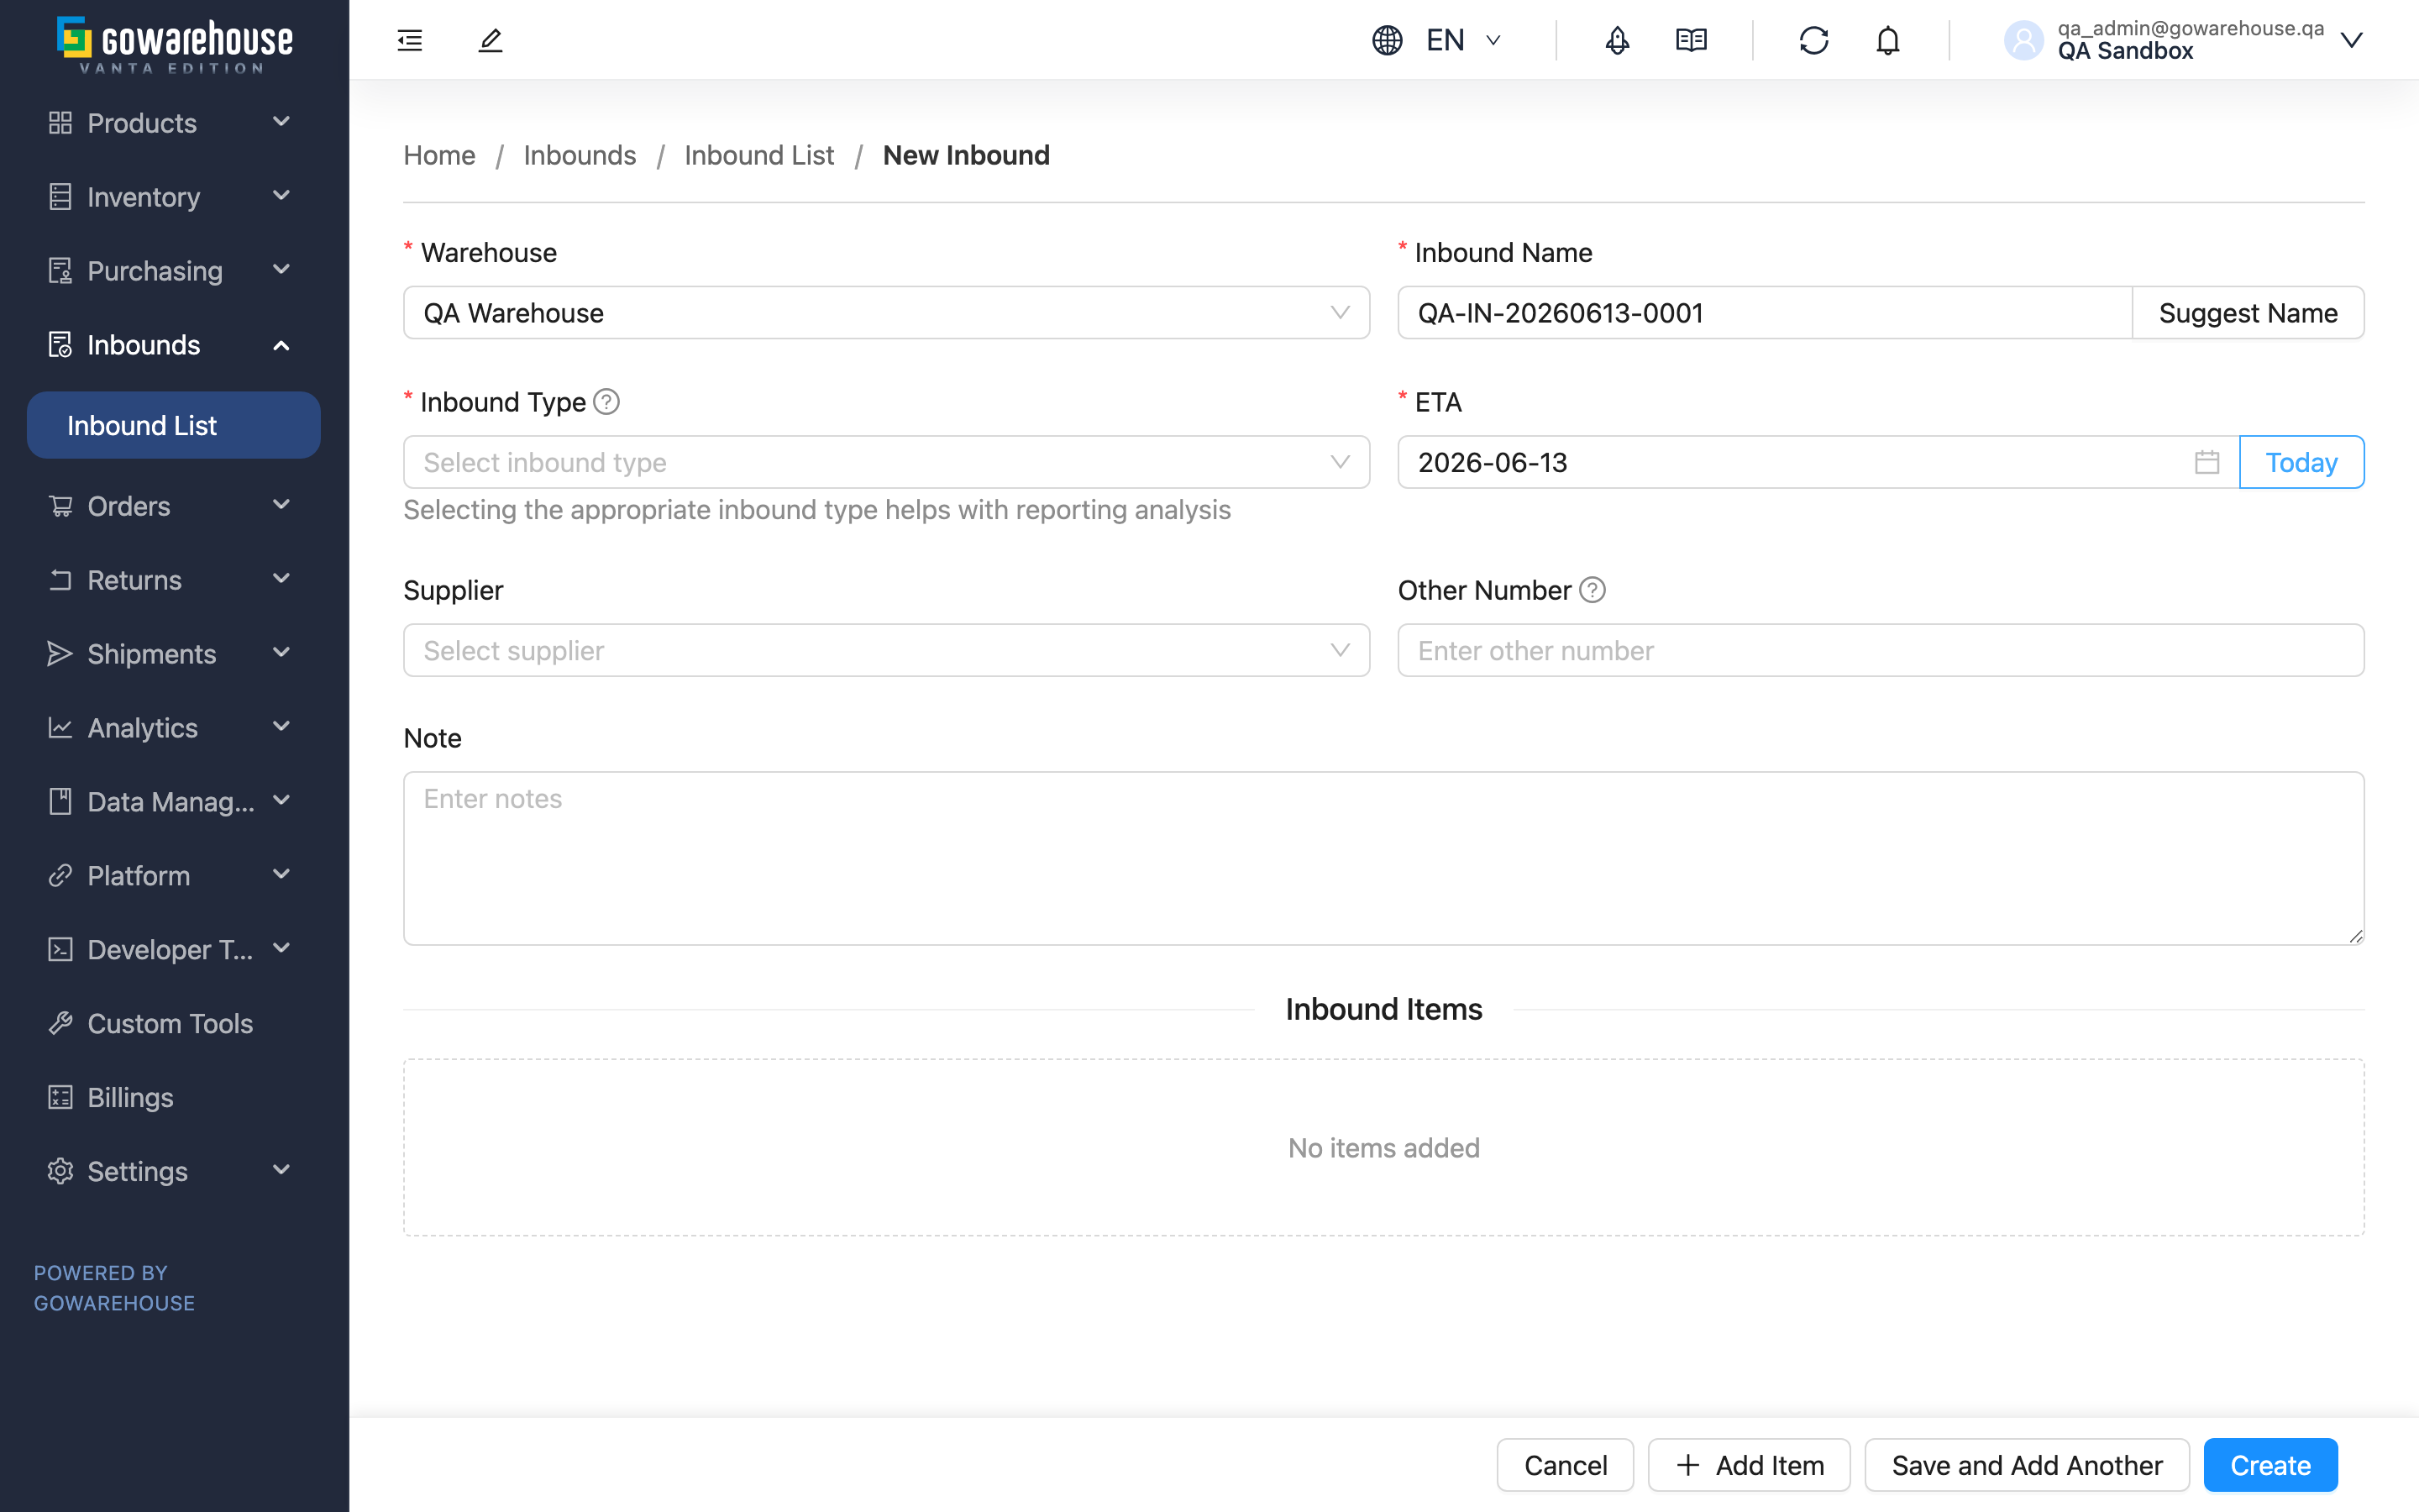Expand the Returns menu chevron

point(282,579)
